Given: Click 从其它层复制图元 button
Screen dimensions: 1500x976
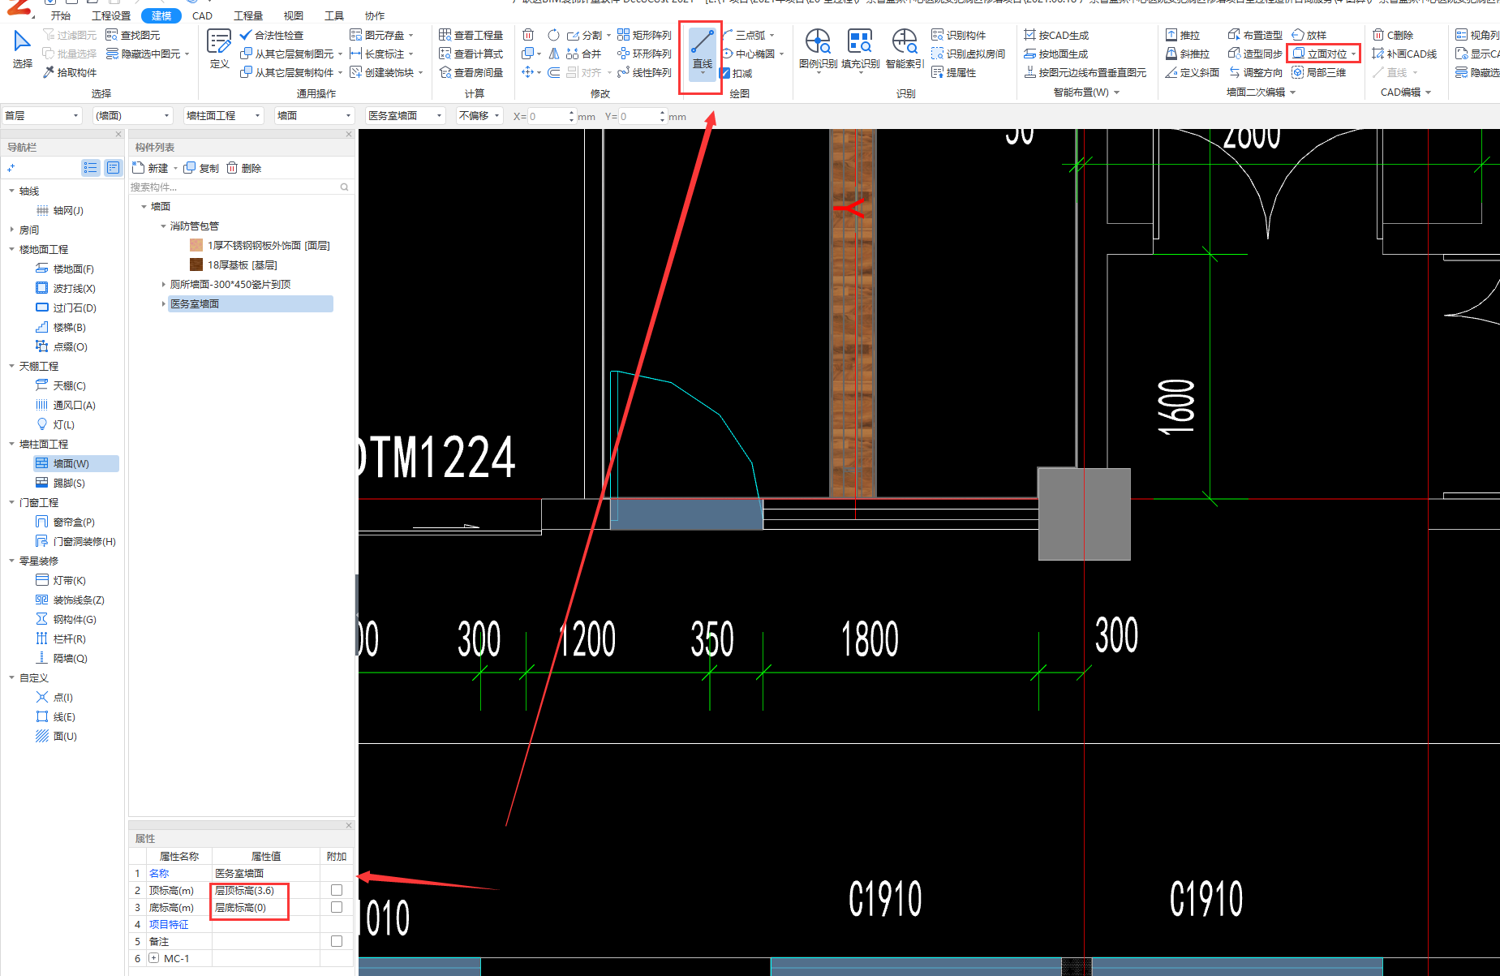Looking at the screenshot, I should pyautogui.click(x=290, y=54).
